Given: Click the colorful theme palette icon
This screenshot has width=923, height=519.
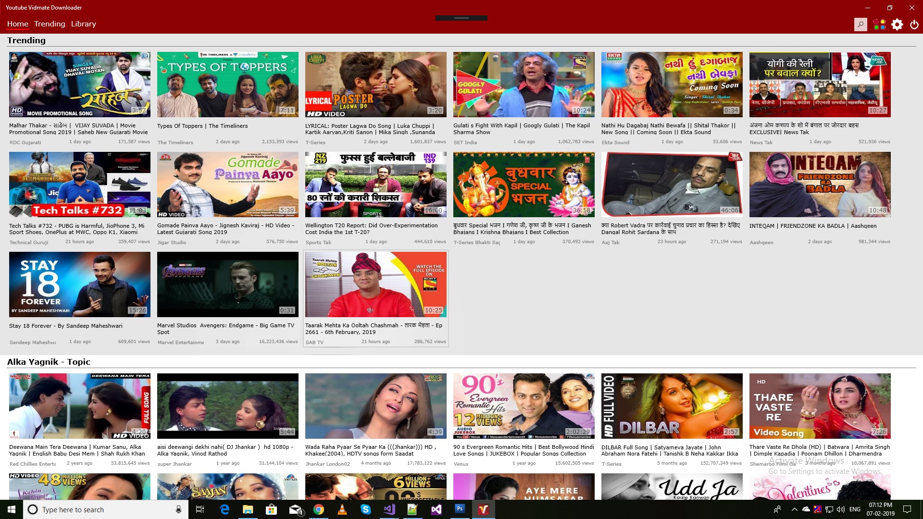Looking at the screenshot, I should point(879,24).
